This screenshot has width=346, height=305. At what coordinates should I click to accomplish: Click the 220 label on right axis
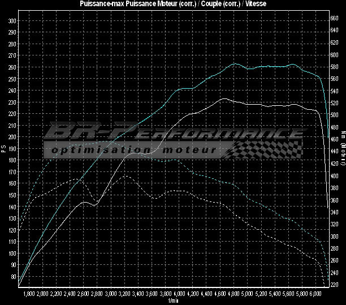[334, 285]
